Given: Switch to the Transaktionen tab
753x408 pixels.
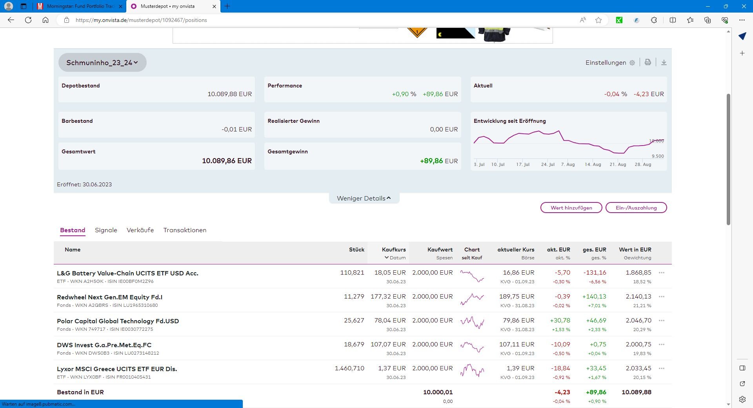Looking at the screenshot, I should [185, 230].
